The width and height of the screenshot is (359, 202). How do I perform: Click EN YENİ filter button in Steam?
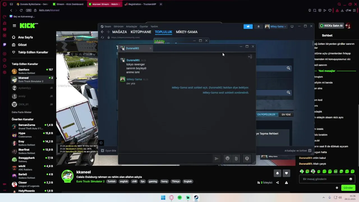pyautogui.click(x=286, y=114)
